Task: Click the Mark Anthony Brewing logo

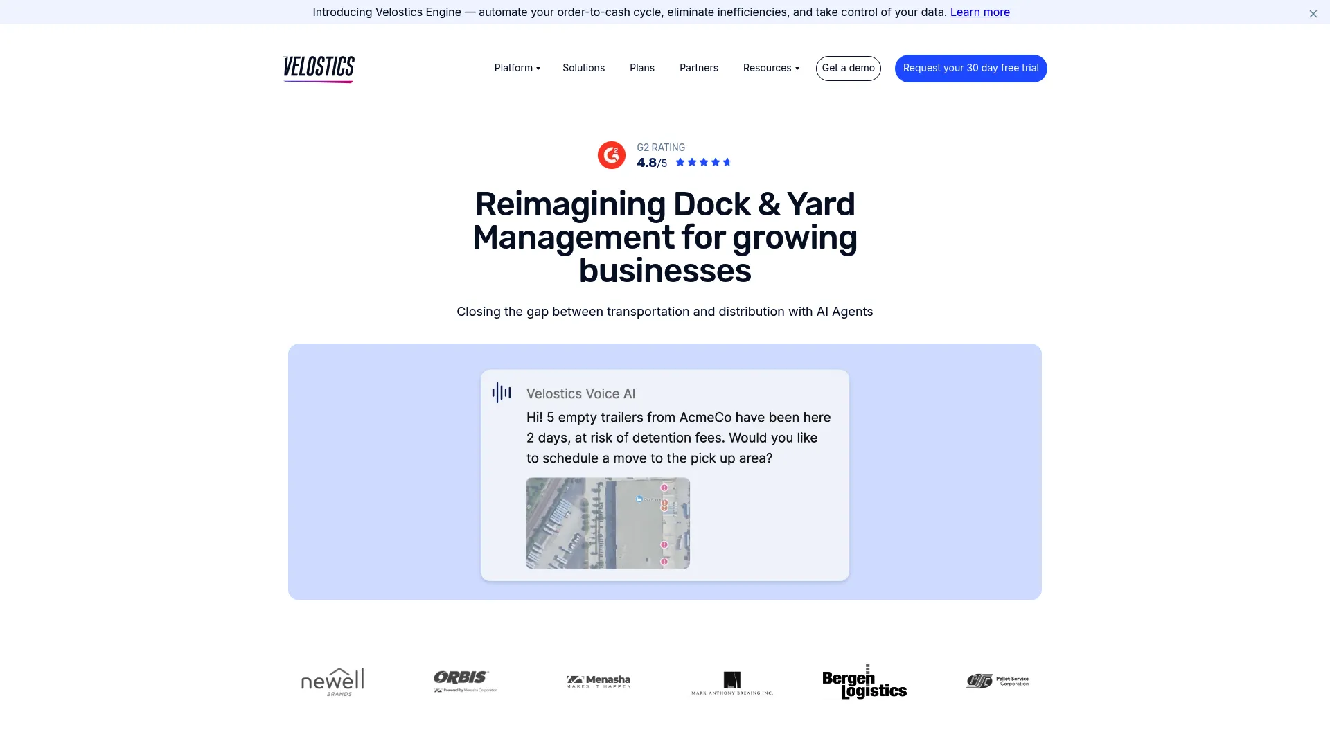Action: (731, 683)
